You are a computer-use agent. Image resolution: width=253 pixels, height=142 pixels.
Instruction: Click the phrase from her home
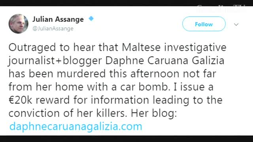[x=46, y=87]
